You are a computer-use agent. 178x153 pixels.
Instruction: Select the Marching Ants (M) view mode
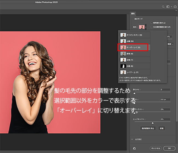(134, 41)
